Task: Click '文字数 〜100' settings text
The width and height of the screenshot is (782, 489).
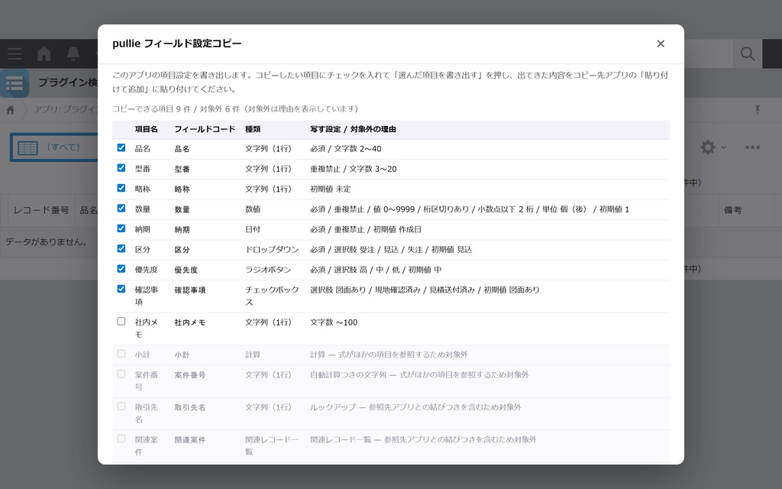Action: point(334,322)
